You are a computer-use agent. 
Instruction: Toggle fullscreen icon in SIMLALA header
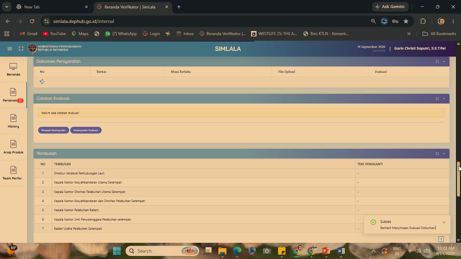coord(21,49)
